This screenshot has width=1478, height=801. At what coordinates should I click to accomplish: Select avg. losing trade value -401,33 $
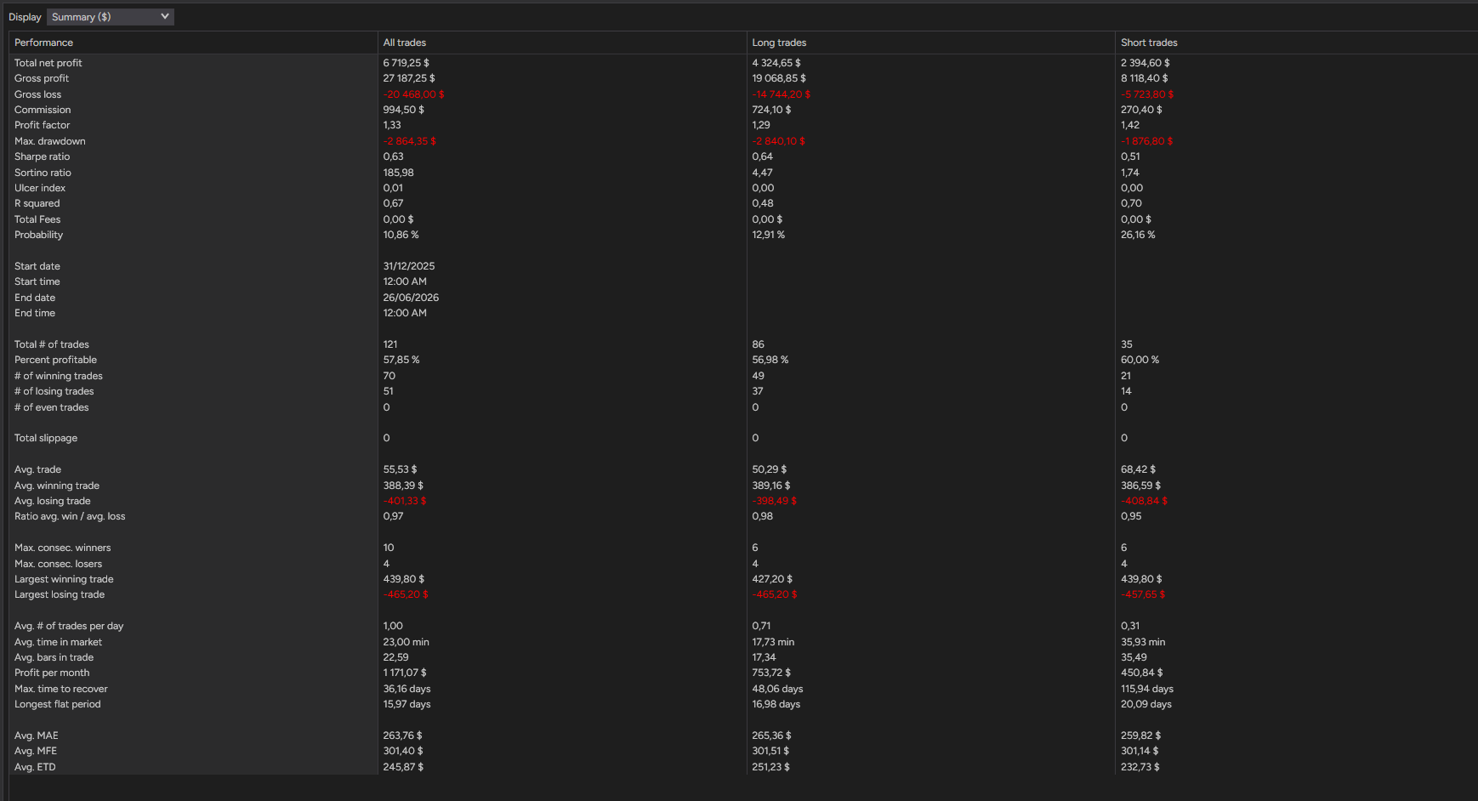pyautogui.click(x=405, y=501)
